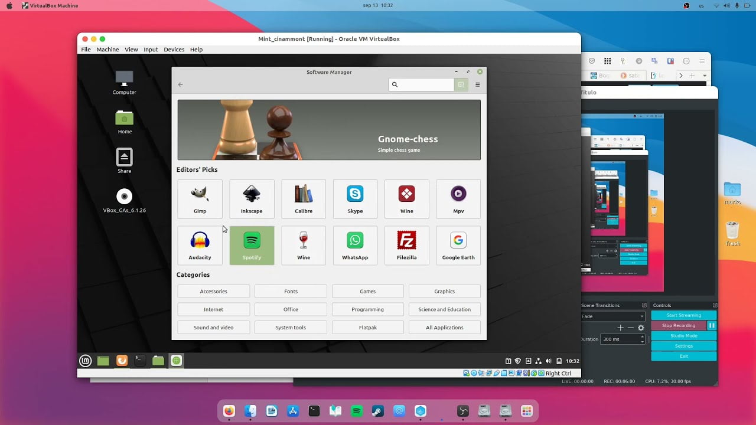Open the Linux Mint start menu
The height and width of the screenshot is (425, 756).
click(86, 361)
